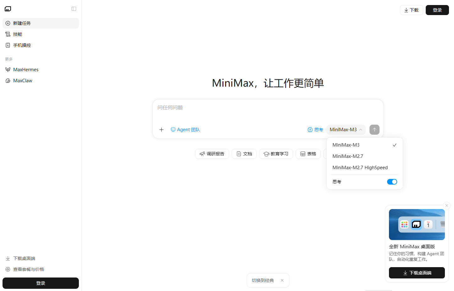Choose the 表格 shortcut

(308, 154)
